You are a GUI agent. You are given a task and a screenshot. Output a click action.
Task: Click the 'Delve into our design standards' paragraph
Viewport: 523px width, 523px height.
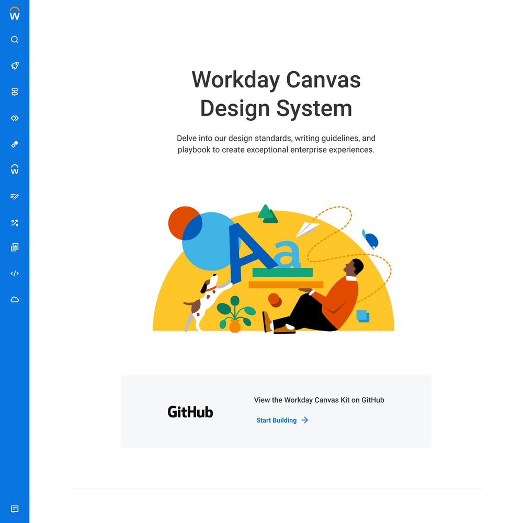276,144
